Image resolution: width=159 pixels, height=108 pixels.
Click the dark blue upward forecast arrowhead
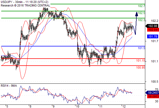137,14
